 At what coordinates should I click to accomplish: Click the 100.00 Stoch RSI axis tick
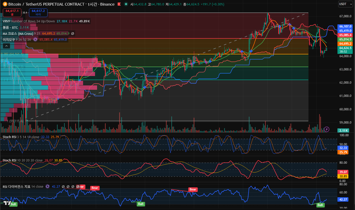344,136
